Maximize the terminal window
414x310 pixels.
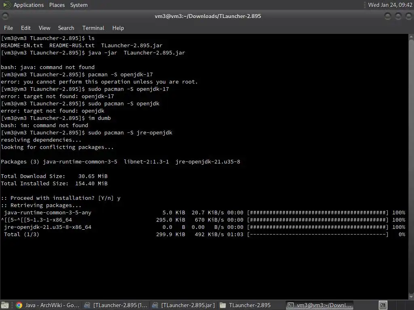tap(398, 16)
